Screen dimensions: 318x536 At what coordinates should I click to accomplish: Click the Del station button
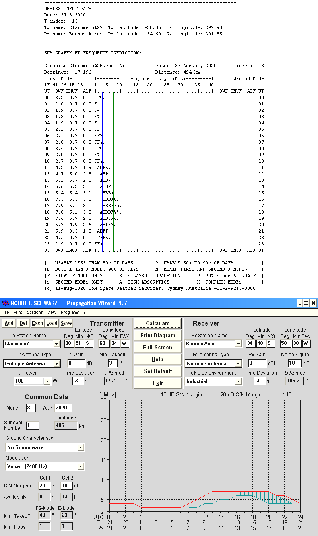[x=23, y=323]
